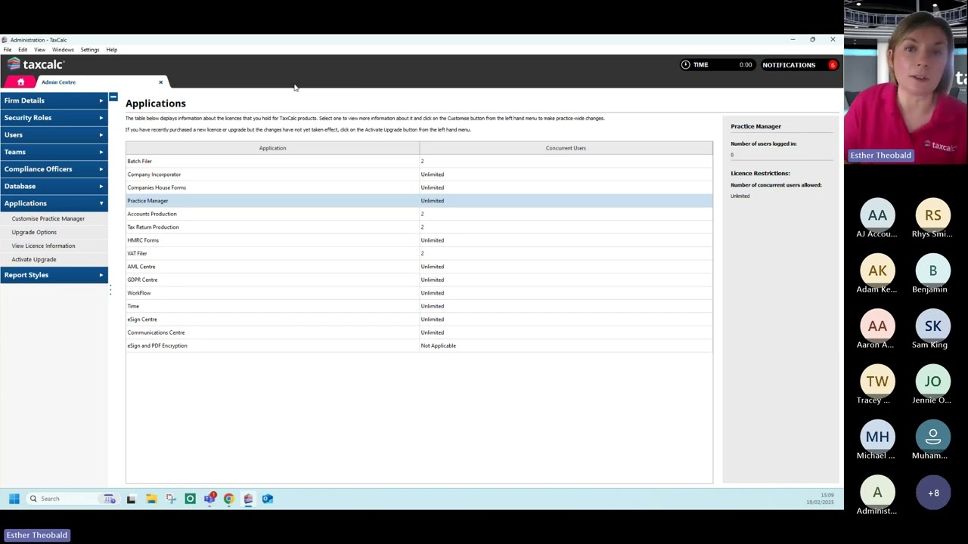Launch Snipping Tool from the taskbar
Image resolution: width=968 pixels, height=544 pixels.
click(x=171, y=499)
